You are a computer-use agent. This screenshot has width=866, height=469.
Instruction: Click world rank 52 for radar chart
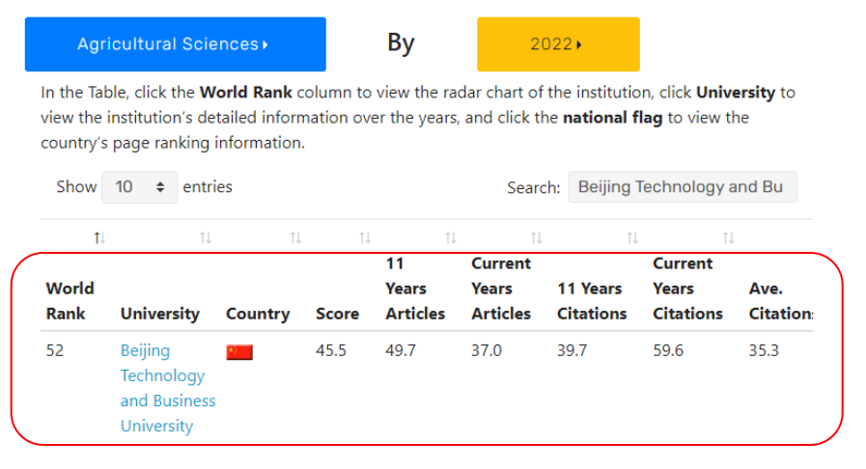coord(55,350)
